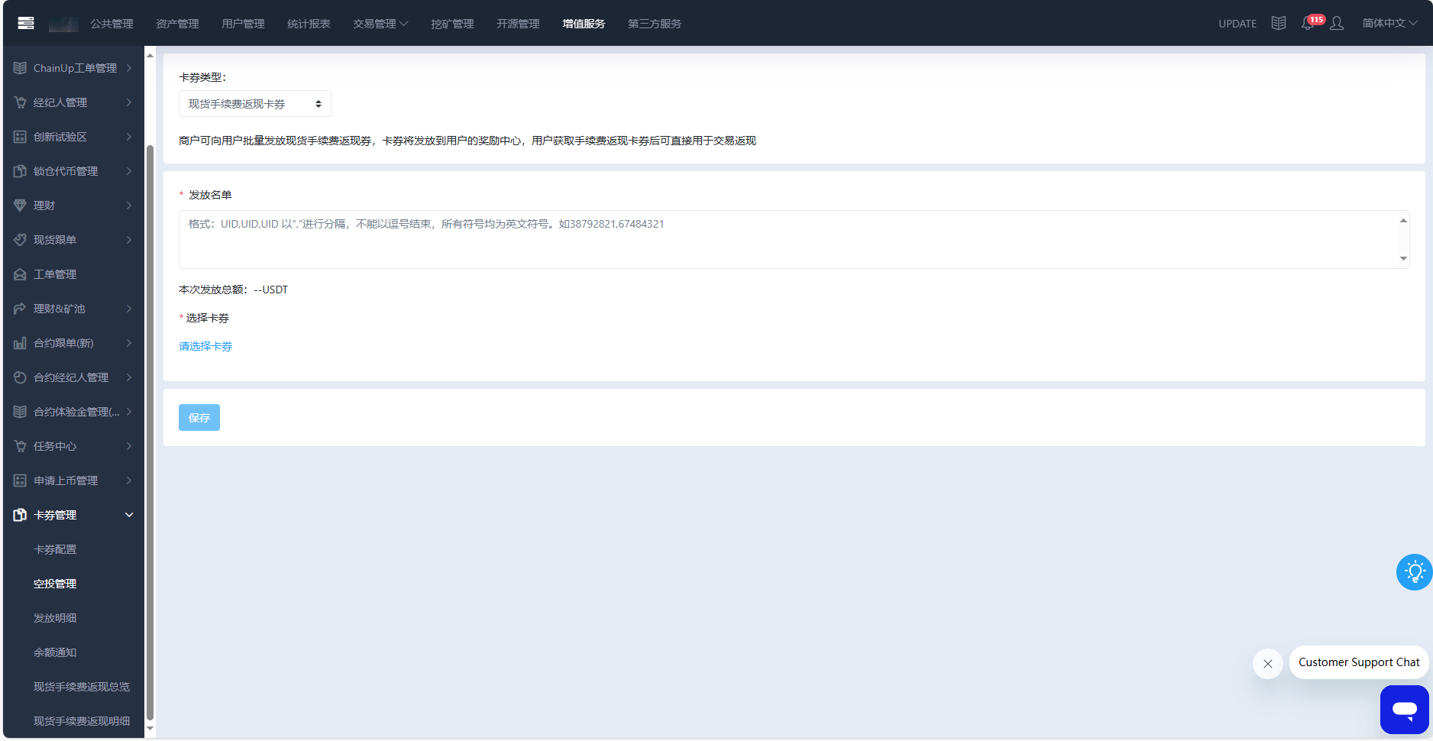Expand the 任务中心 chevron
The width and height of the screenshot is (1433, 741).
[129, 446]
